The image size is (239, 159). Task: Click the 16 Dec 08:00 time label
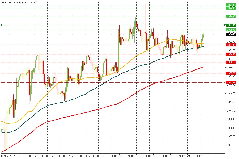pos(161,156)
